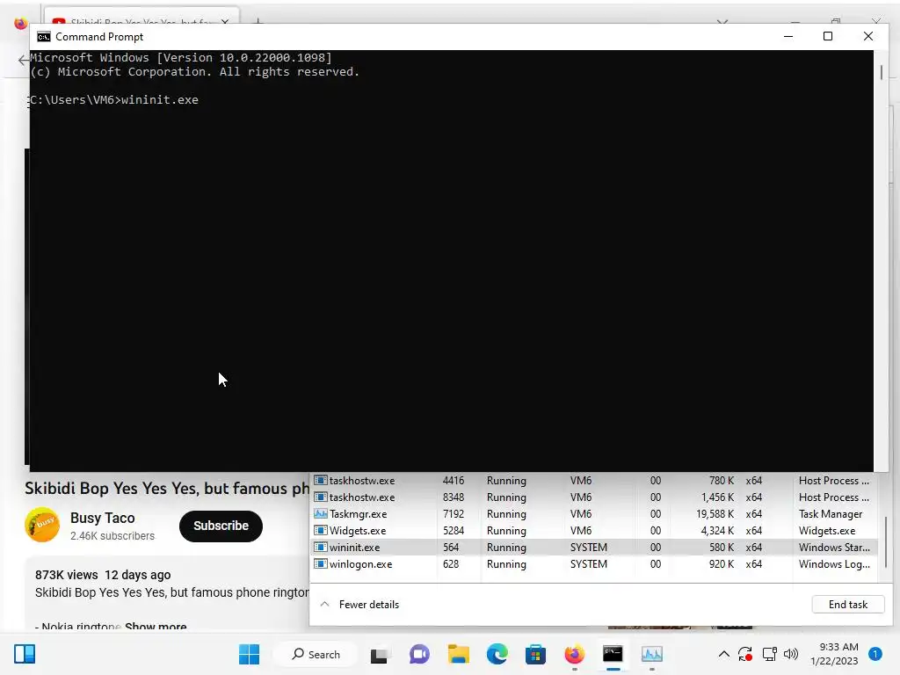Open Windows Update tray icon

745,654
